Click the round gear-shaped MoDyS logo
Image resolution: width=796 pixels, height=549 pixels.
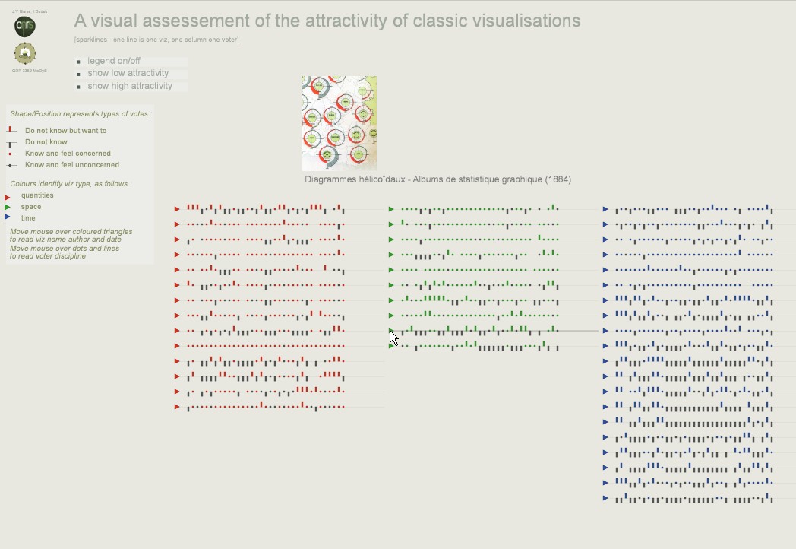pos(25,53)
